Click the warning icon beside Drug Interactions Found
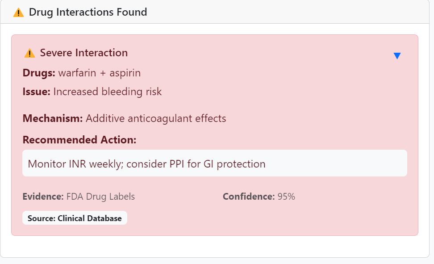 pos(18,13)
